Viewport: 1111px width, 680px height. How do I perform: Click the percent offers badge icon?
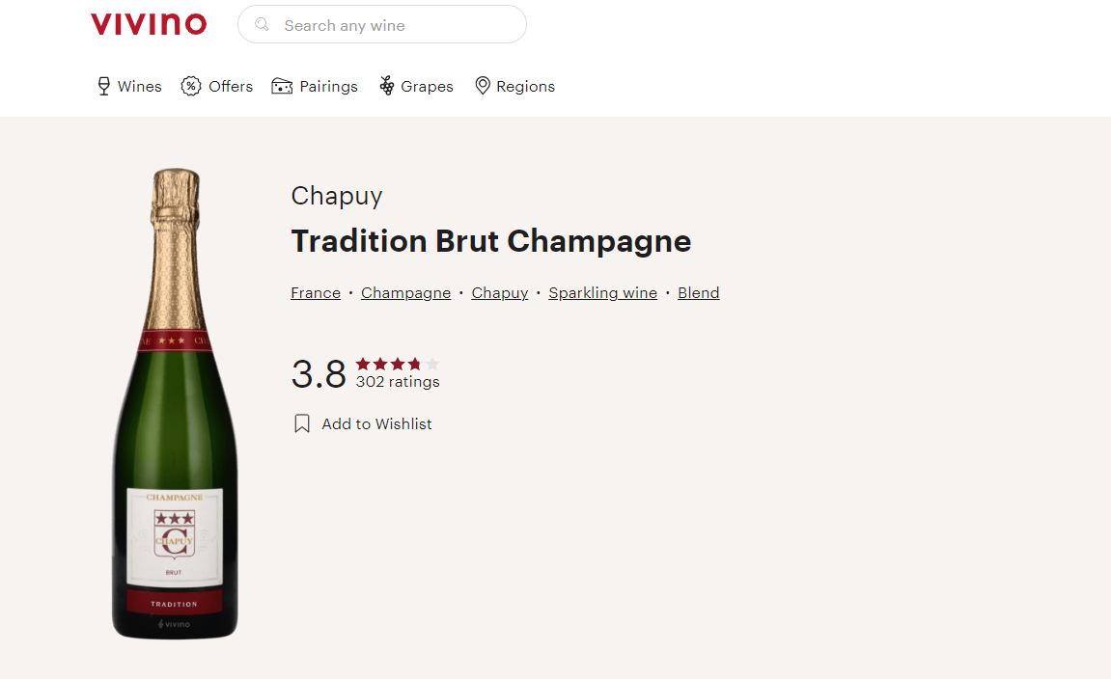pyautogui.click(x=191, y=87)
